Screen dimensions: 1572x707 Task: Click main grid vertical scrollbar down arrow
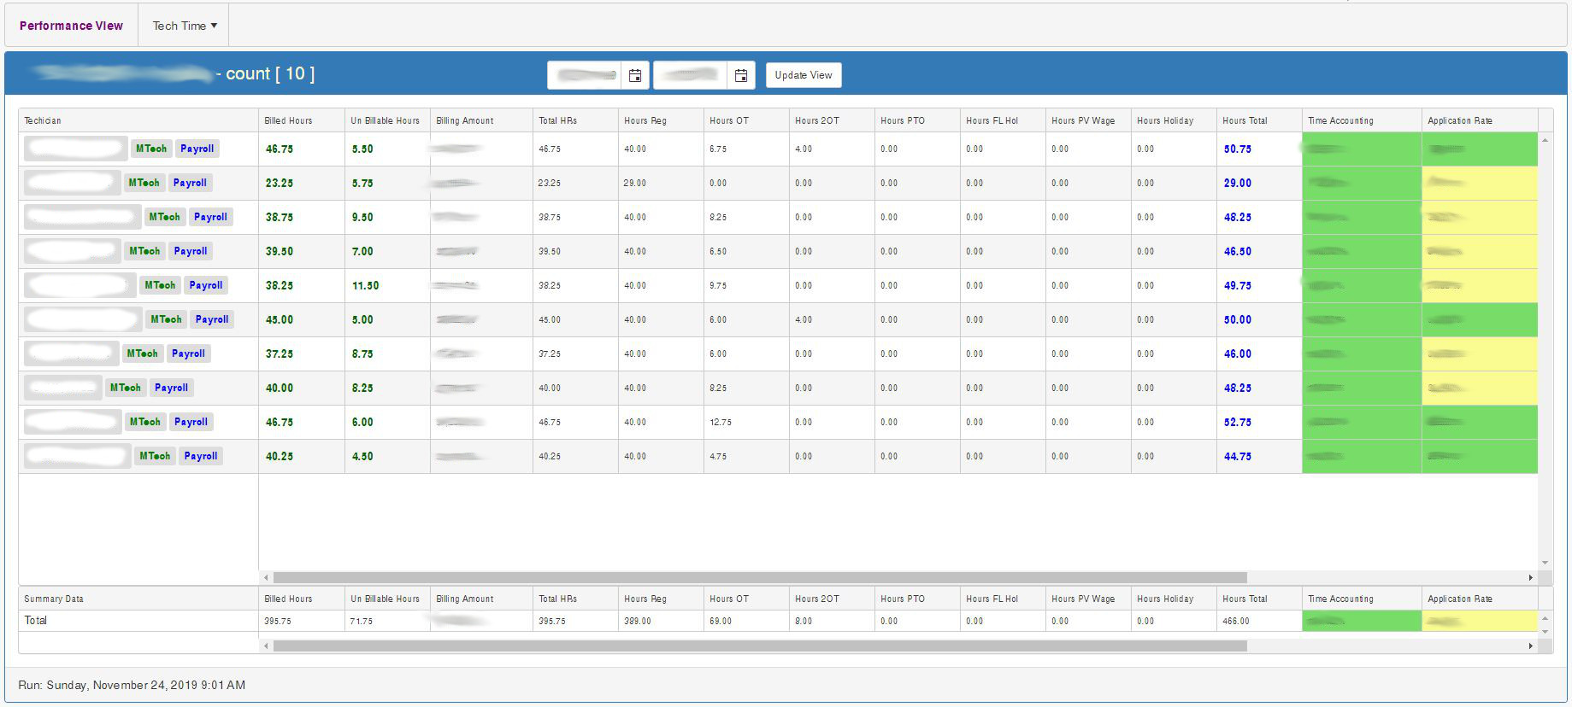tap(1545, 563)
